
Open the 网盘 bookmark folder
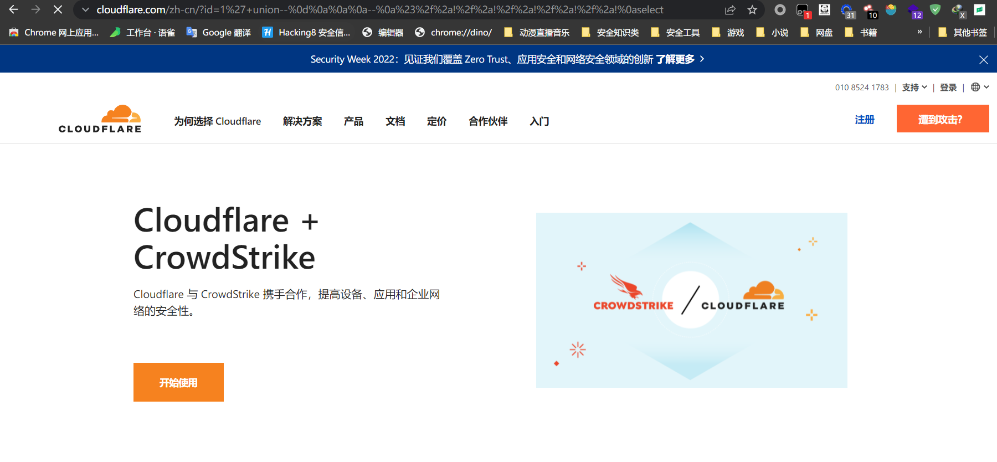point(816,33)
